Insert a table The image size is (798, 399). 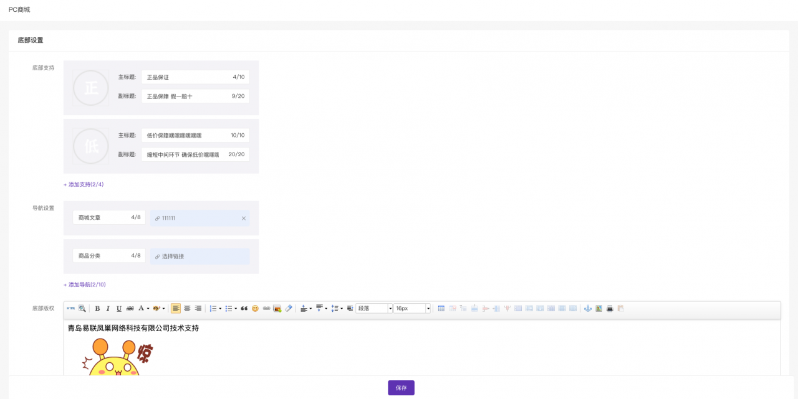point(441,308)
